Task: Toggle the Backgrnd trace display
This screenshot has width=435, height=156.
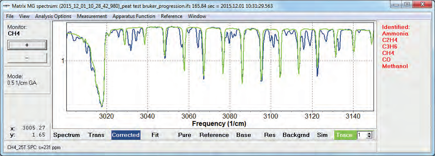Action: 296,135
